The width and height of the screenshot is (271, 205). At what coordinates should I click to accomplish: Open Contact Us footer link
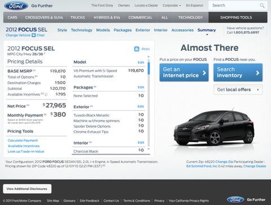111,200
